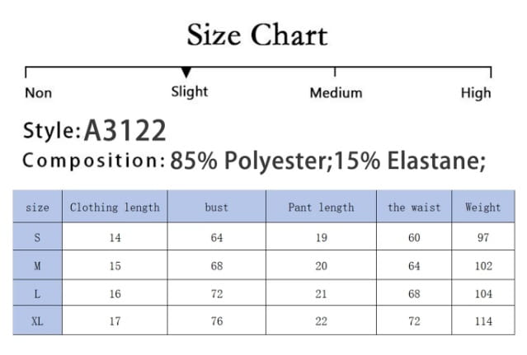Select the bust value 64 cell
This screenshot has height=355, width=527.
[216, 237]
